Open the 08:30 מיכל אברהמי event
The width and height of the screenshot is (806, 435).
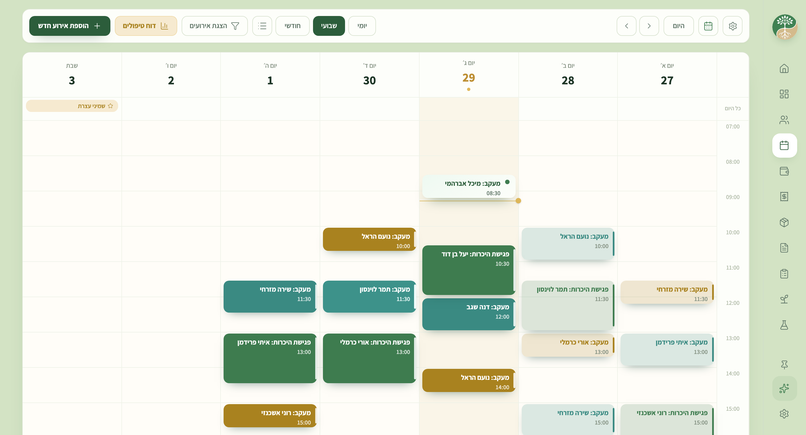(x=469, y=187)
